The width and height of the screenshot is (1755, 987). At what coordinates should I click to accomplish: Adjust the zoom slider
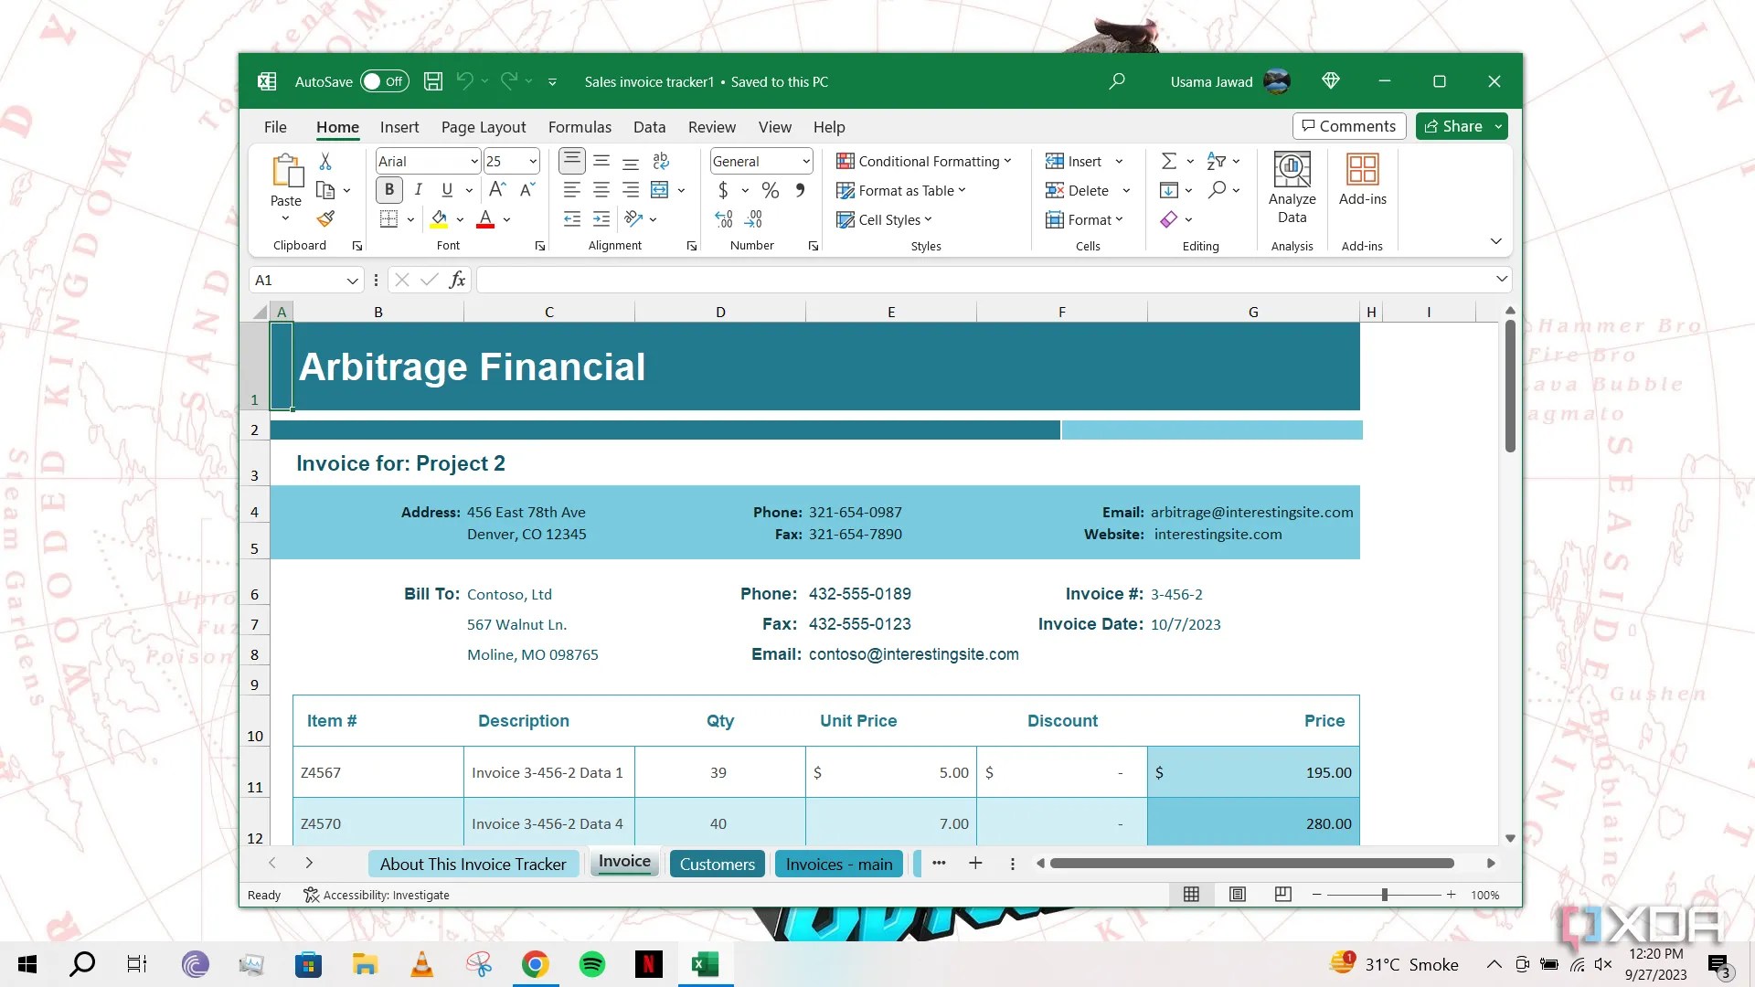pos(1385,895)
